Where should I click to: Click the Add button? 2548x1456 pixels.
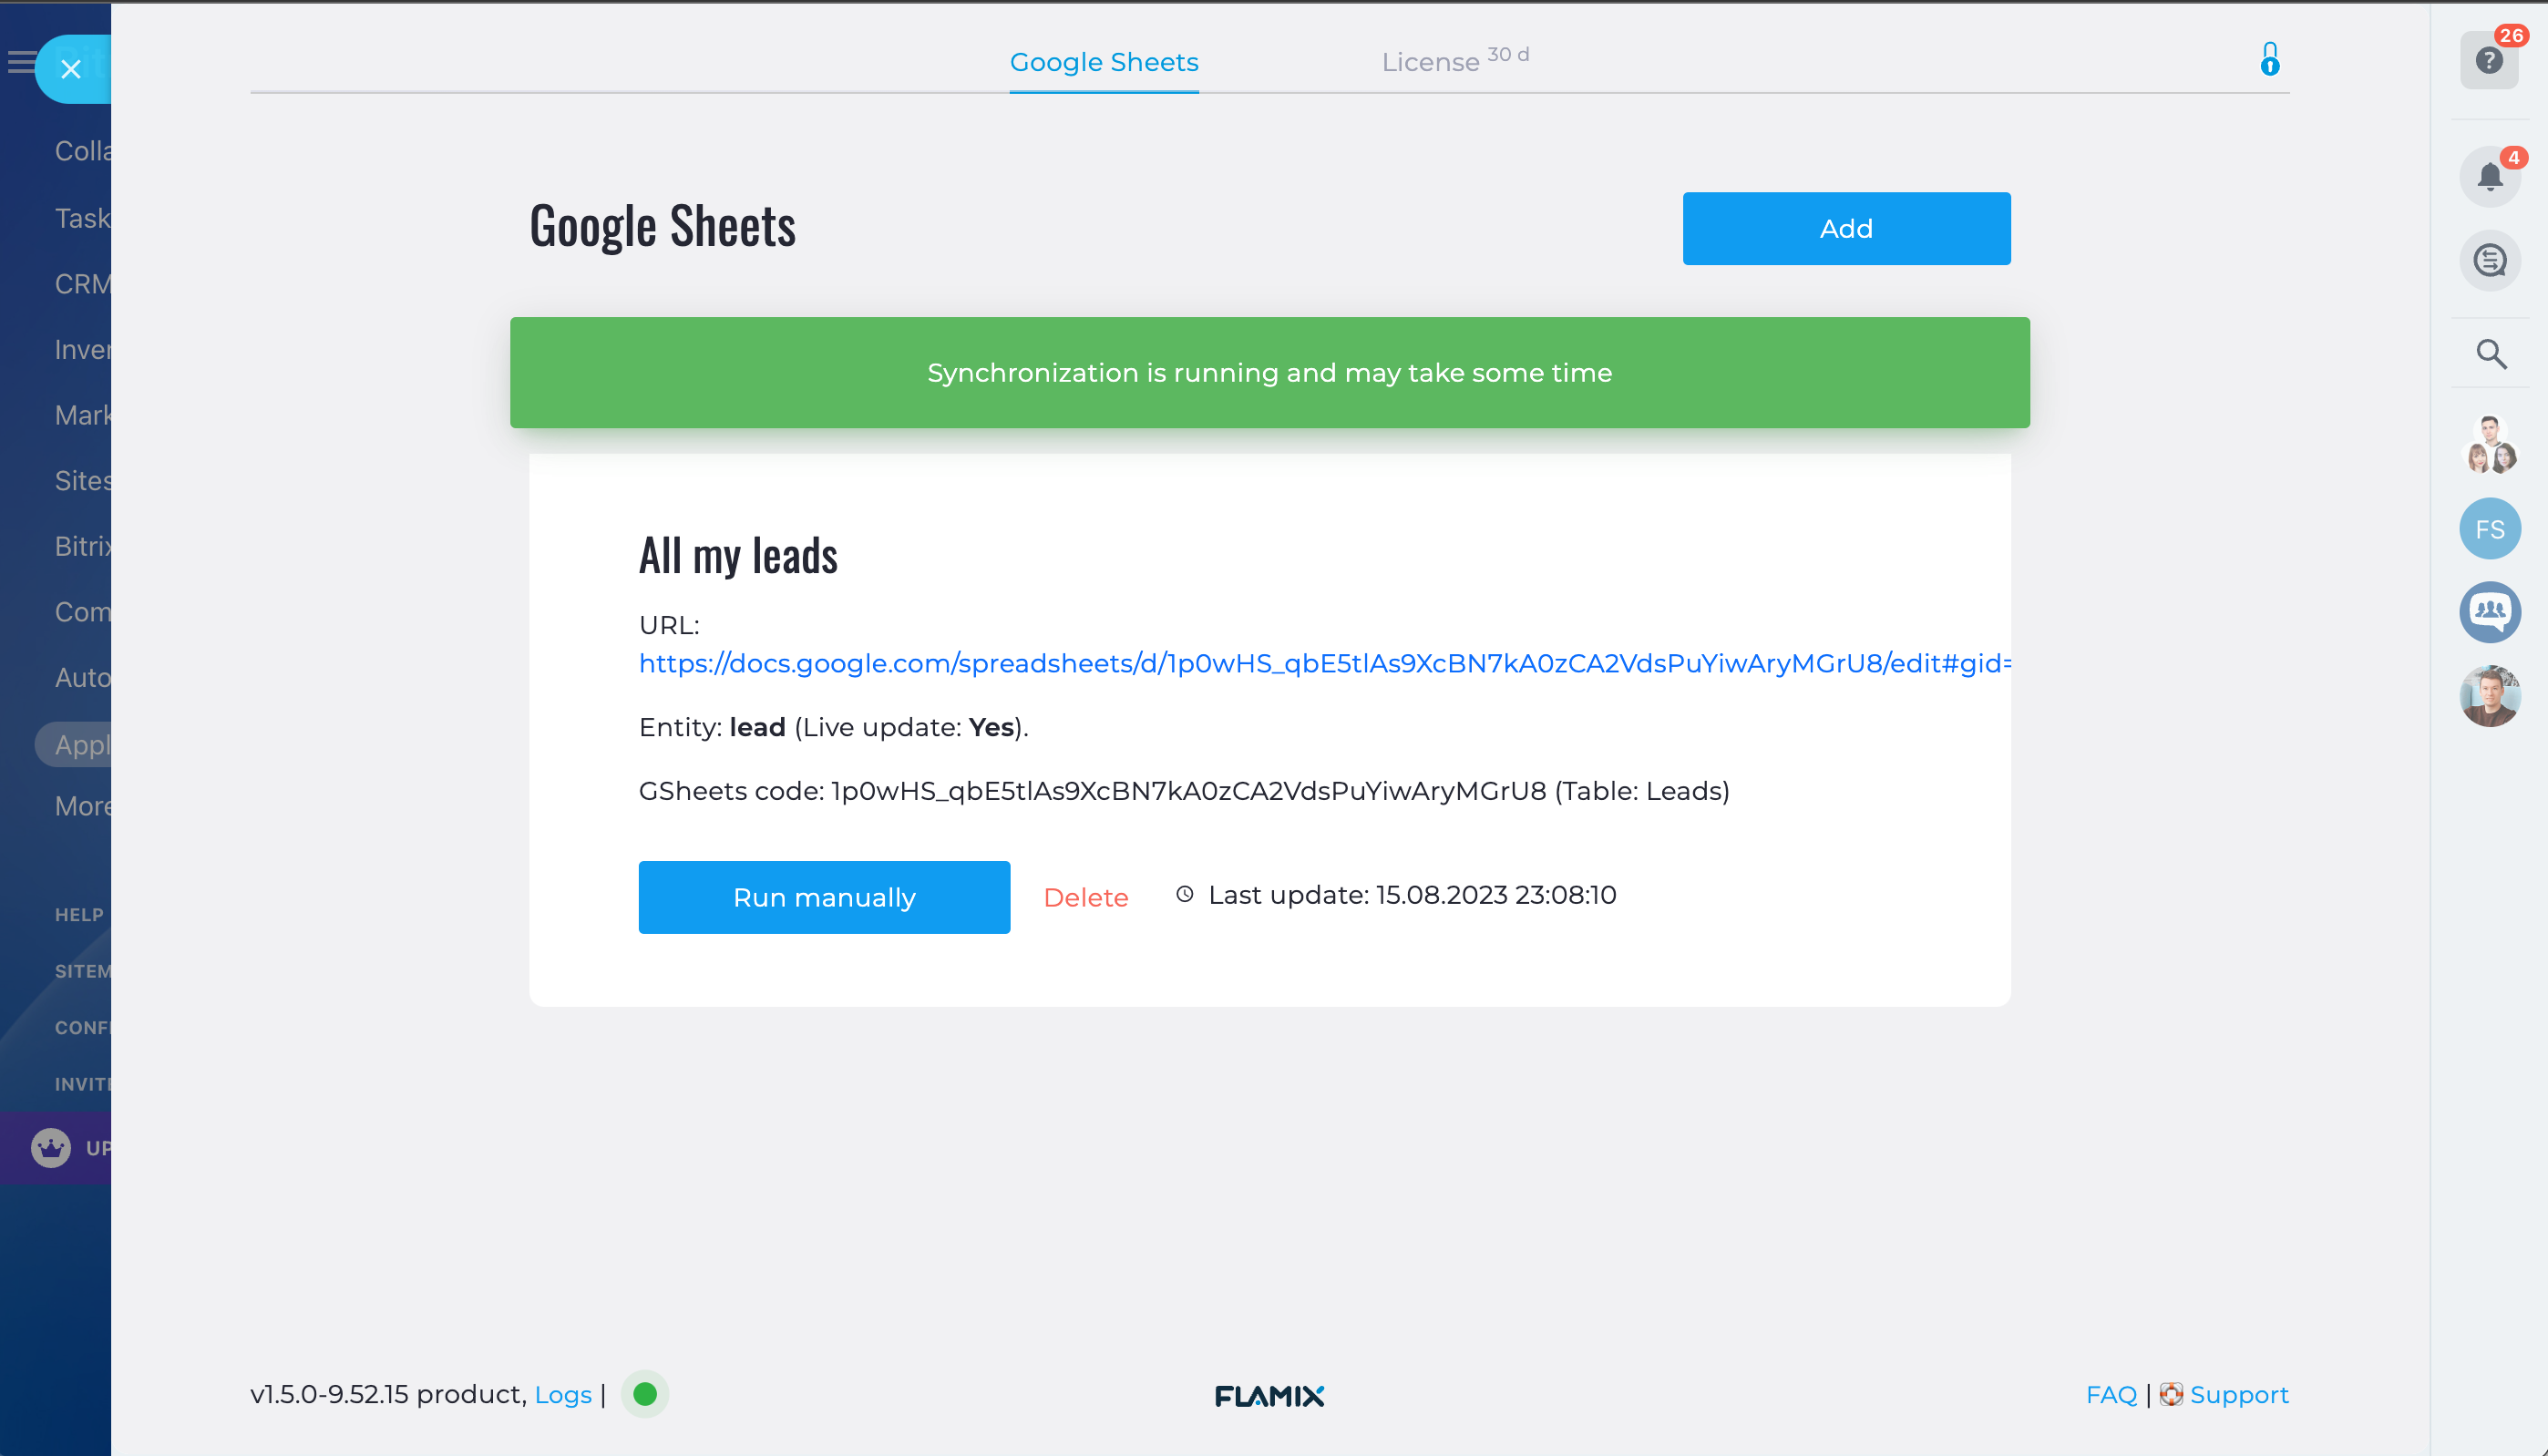[x=1845, y=229]
